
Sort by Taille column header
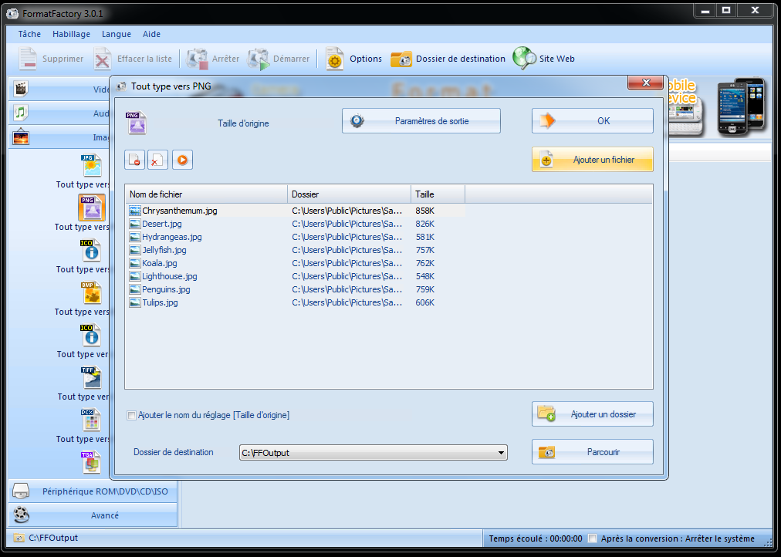438,194
